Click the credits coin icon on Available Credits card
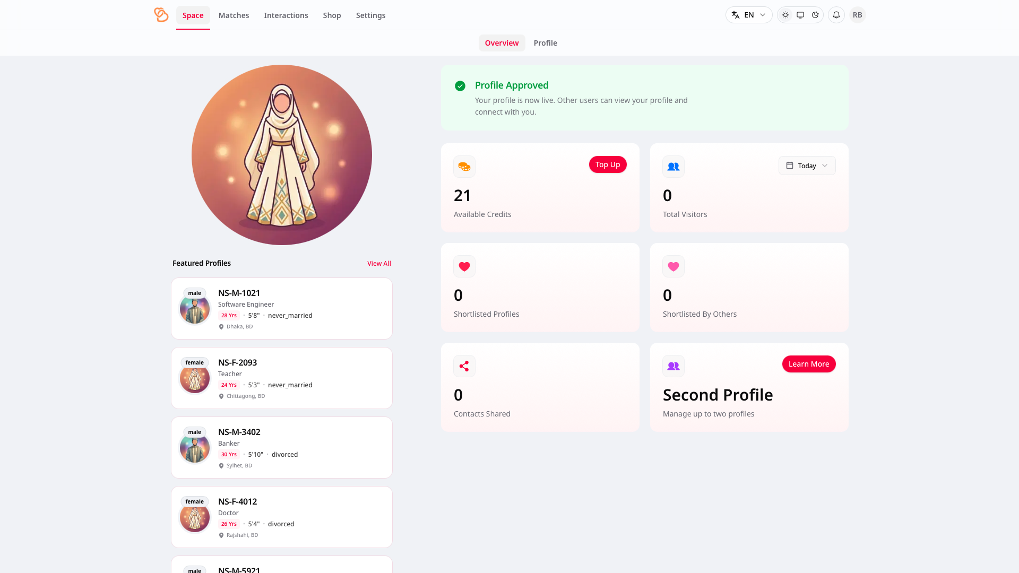The width and height of the screenshot is (1019, 573). click(464, 166)
